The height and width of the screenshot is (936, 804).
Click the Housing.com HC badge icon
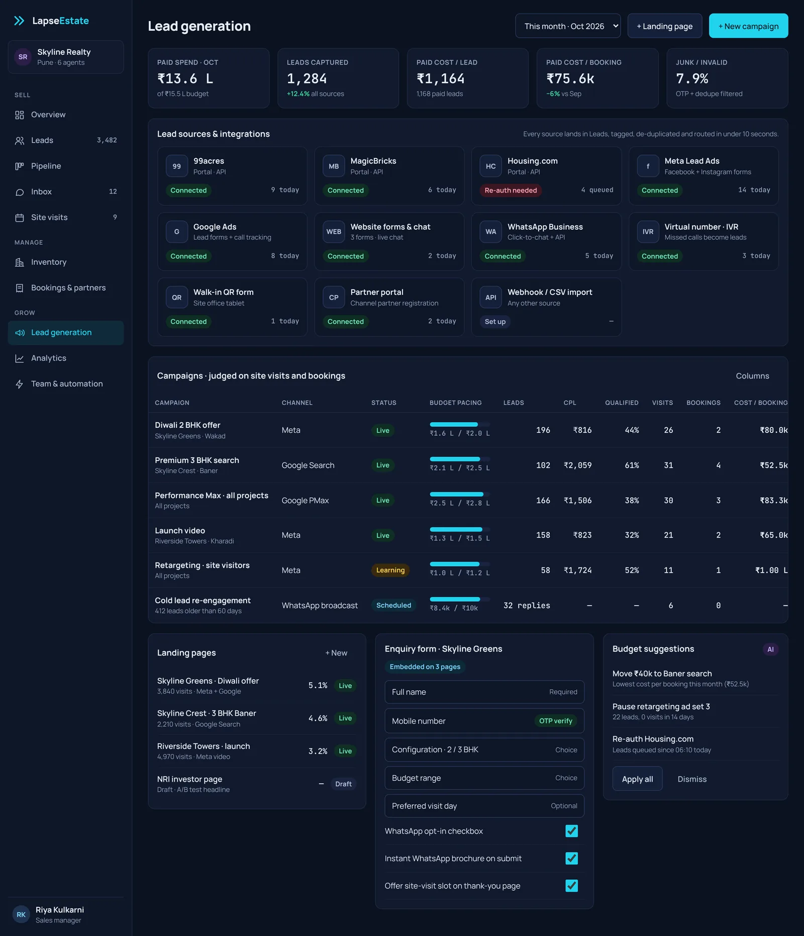coord(491,166)
